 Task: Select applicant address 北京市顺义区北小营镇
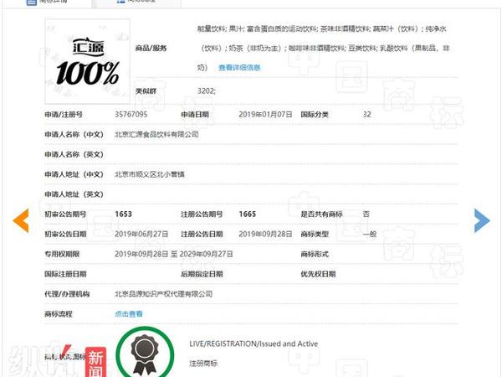click(x=150, y=174)
